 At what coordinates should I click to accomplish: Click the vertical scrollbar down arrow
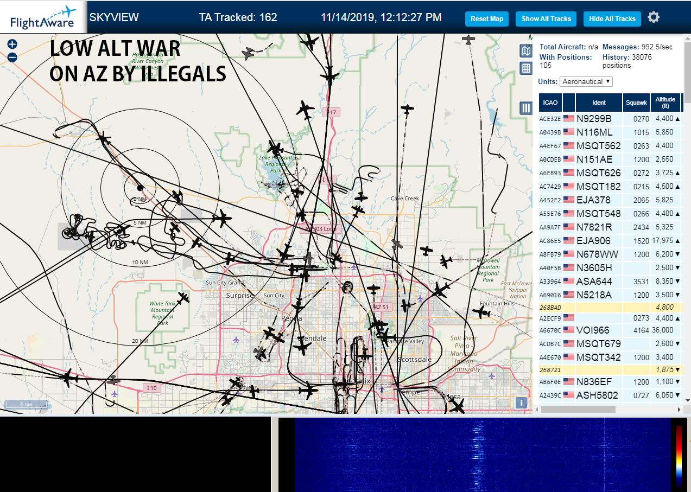pos(687,400)
